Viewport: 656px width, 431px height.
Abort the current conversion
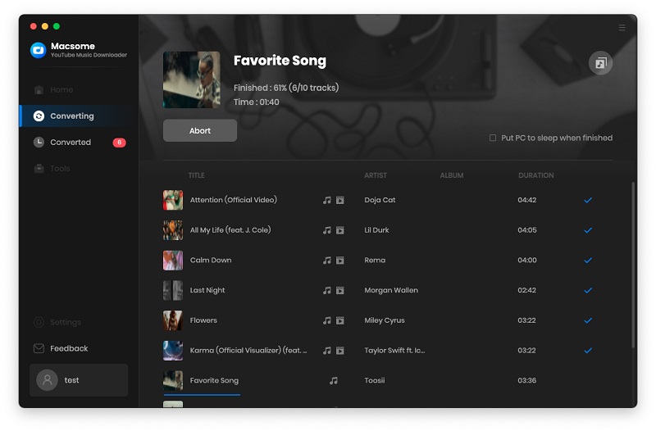pos(200,131)
